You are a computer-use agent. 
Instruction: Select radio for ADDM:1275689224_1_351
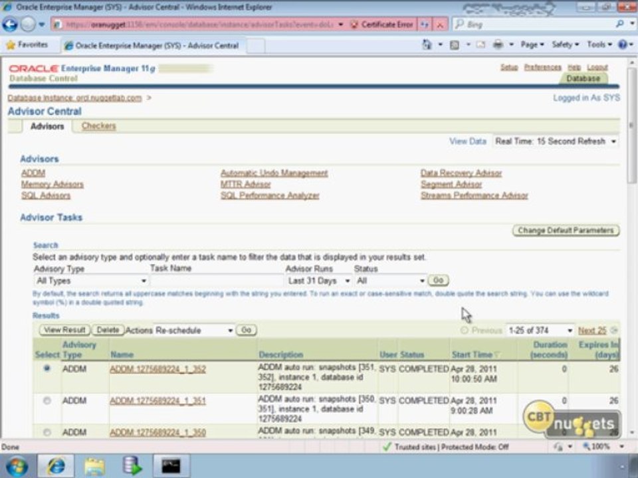click(x=47, y=400)
